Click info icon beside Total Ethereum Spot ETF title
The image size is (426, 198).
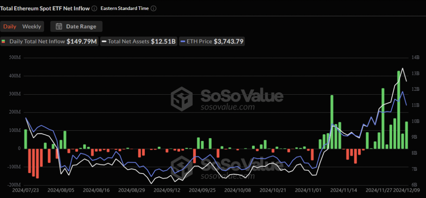(94, 8)
